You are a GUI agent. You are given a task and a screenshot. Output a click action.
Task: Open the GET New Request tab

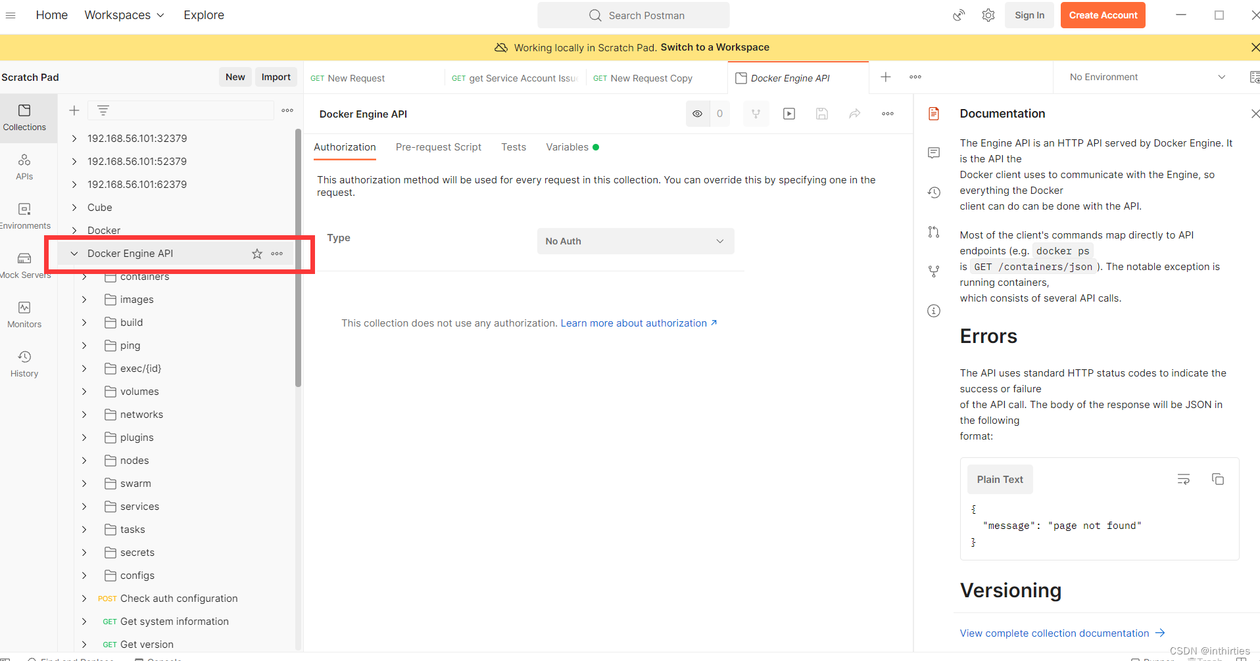coord(374,78)
